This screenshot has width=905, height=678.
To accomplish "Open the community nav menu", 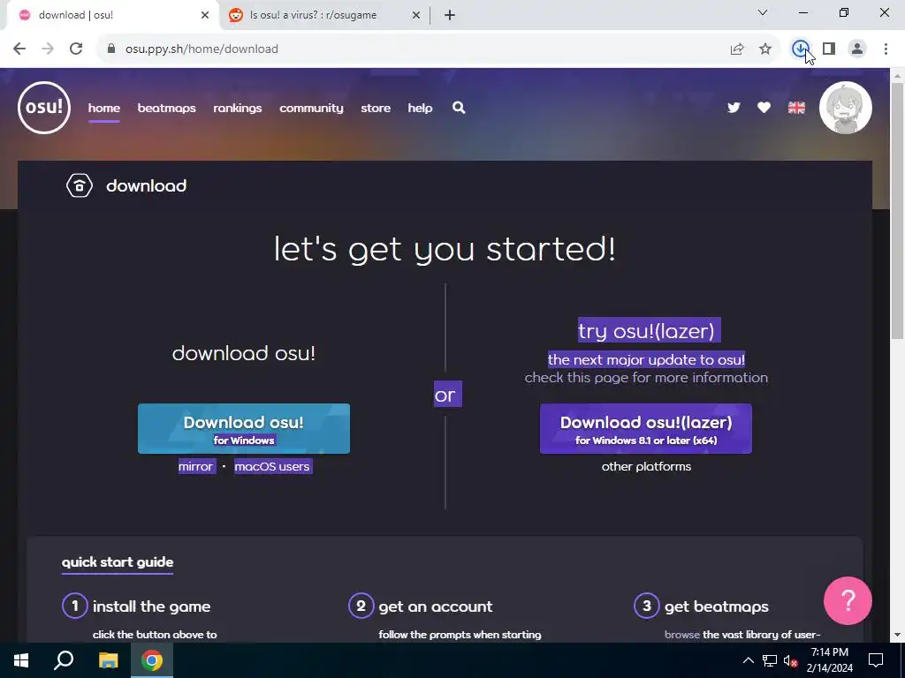I will 311,108.
